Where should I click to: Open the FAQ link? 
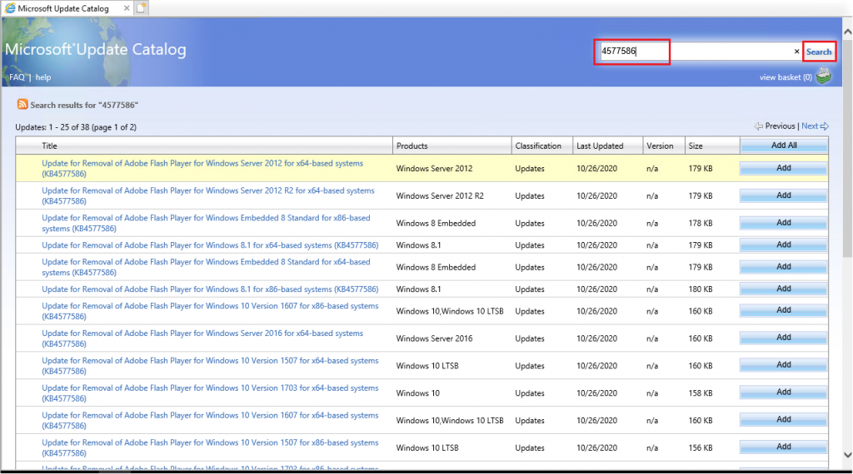[x=17, y=77]
